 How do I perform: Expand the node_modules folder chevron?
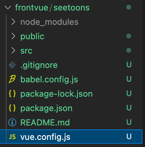click(x=13, y=22)
